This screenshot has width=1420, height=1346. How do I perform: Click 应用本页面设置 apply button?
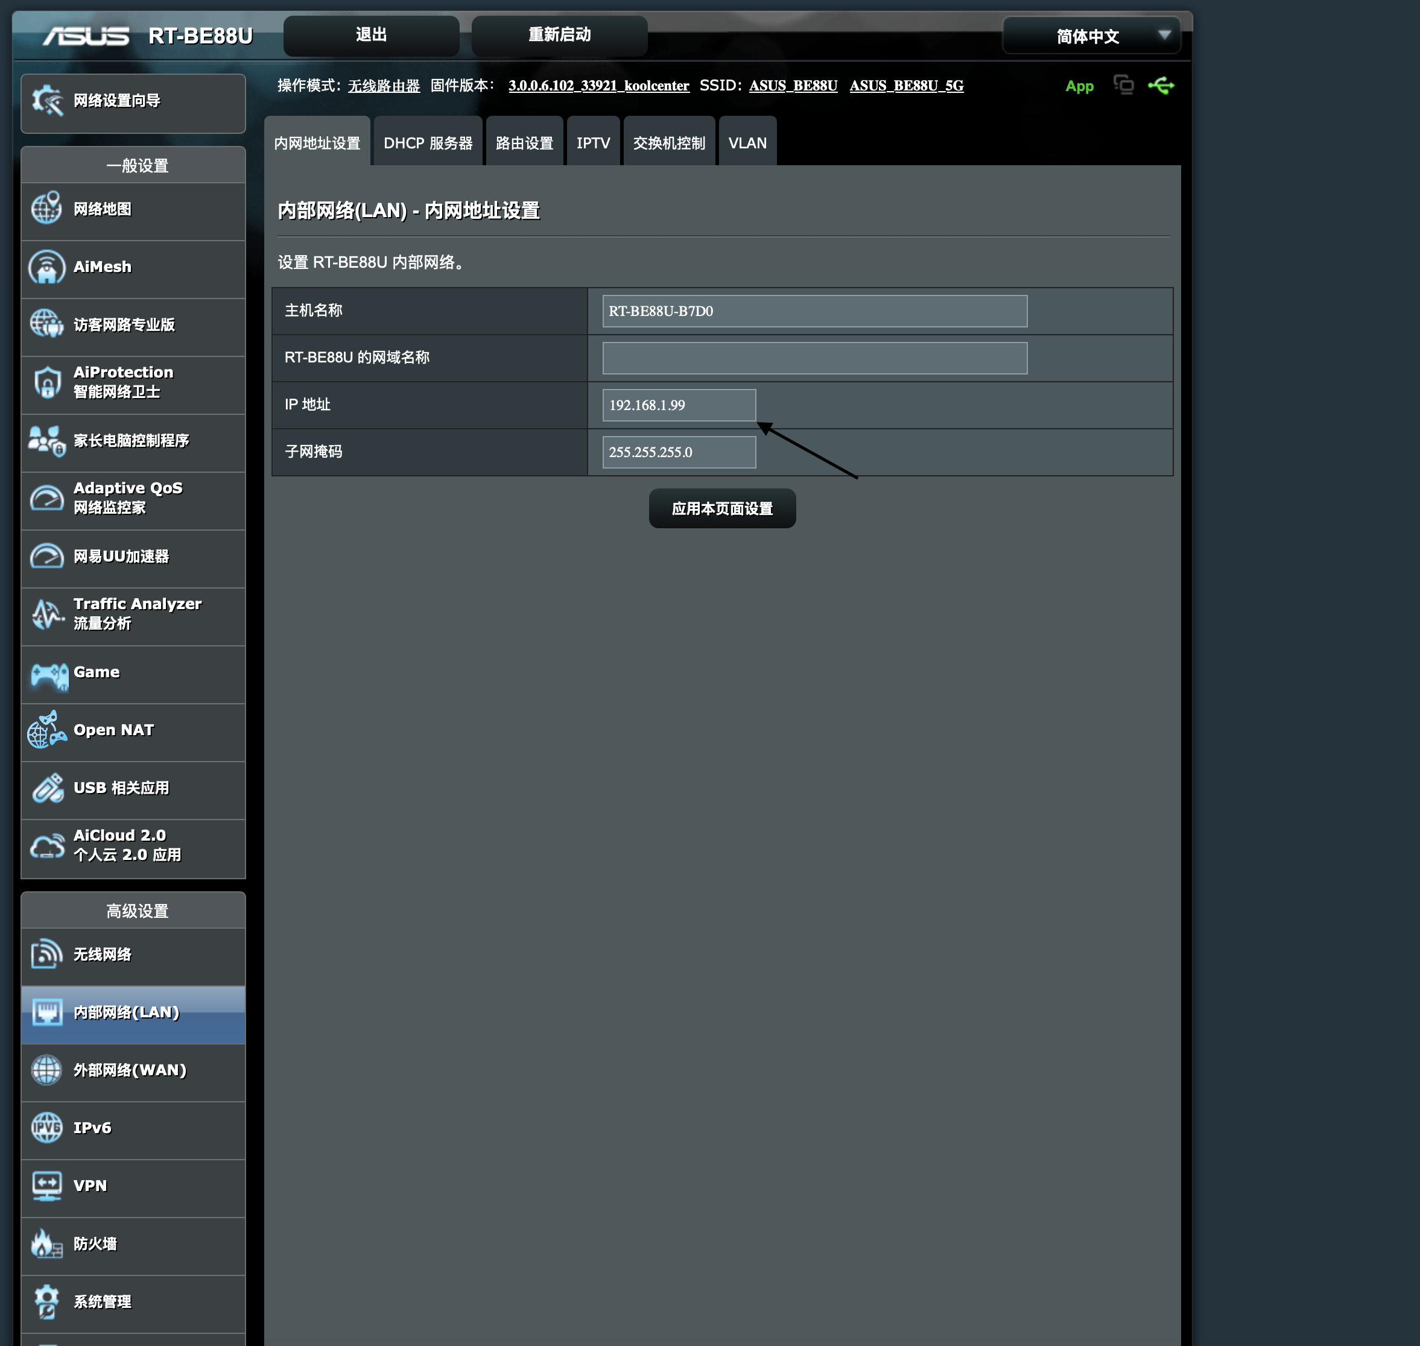click(x=723, y=509)
